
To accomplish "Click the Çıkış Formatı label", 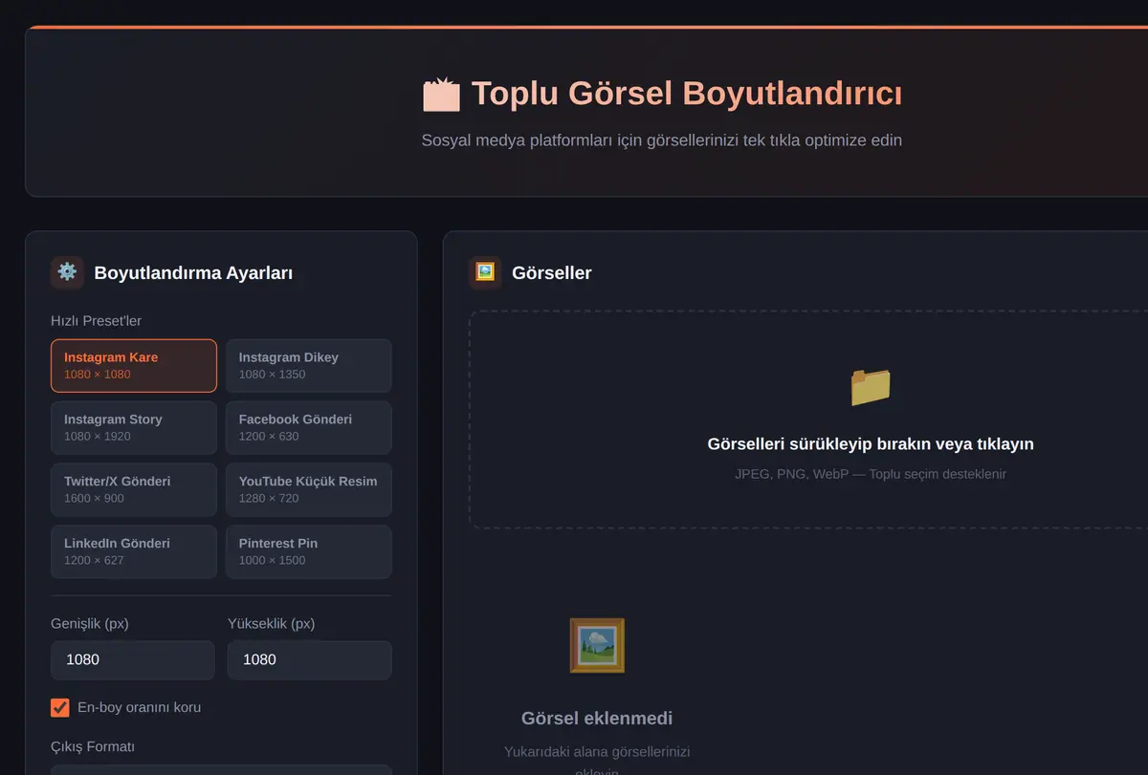I will 93,746.
